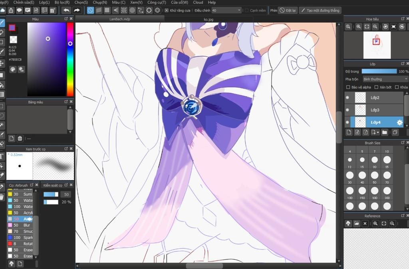Click the speech bubble comment icon

[x=19, y=10]
